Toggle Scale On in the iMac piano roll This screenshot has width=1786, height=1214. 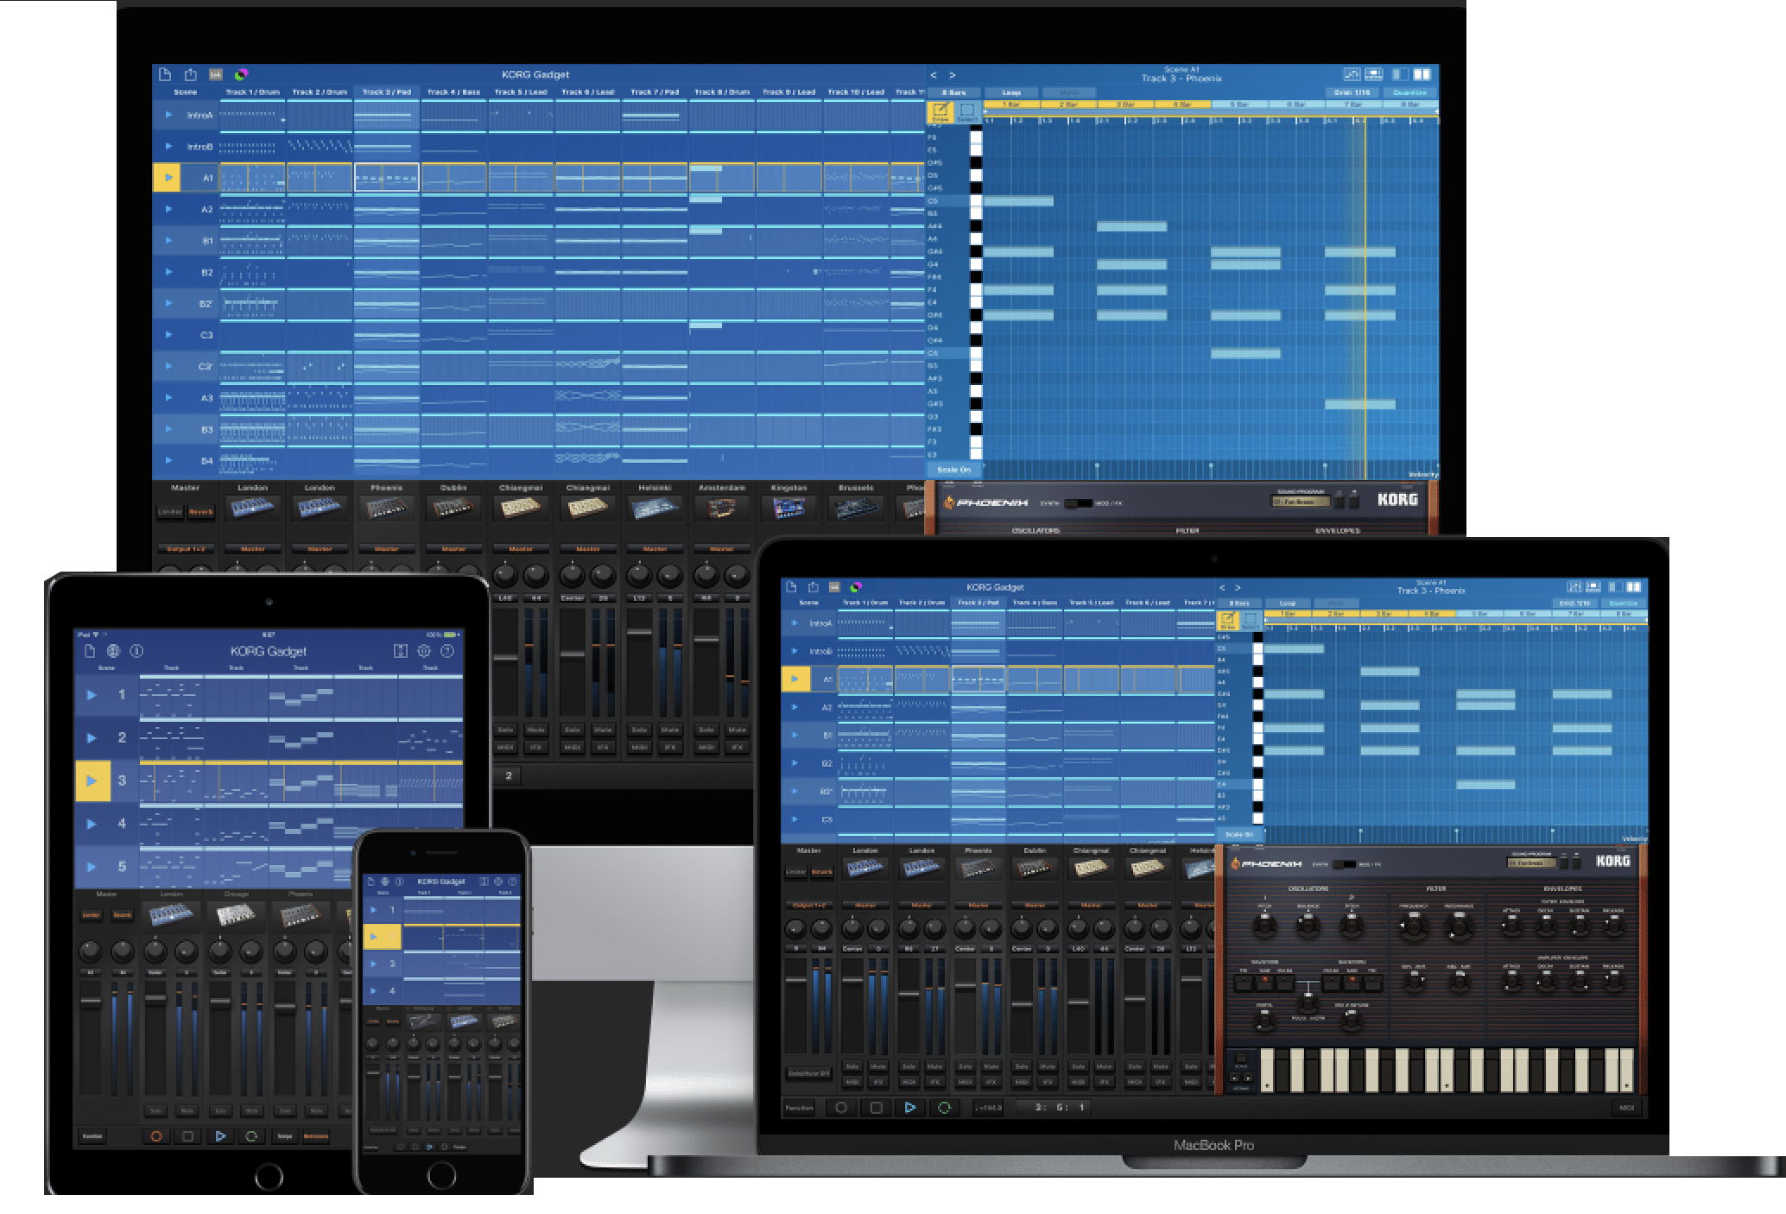pyautogui.click(x=953, y=470)
